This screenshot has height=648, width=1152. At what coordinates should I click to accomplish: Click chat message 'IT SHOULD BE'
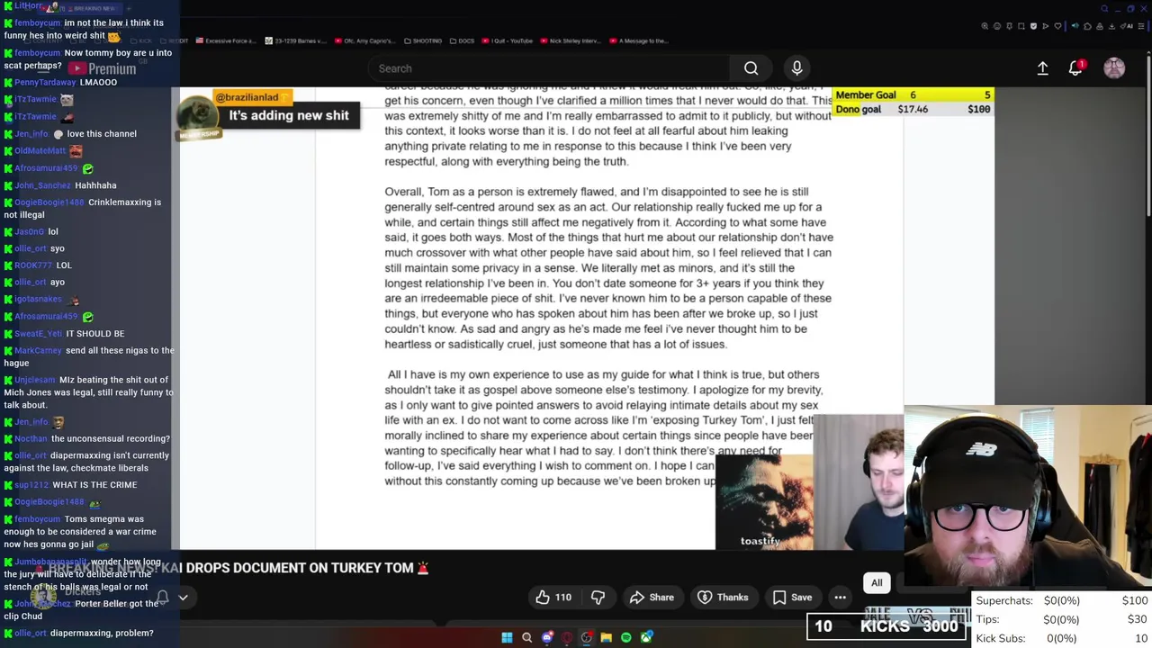click(x=95, y=334)
